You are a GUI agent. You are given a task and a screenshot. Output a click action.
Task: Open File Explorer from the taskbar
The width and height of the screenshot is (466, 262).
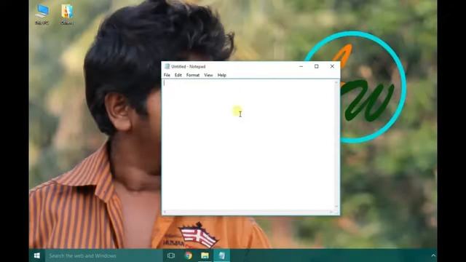click(205, 255)
